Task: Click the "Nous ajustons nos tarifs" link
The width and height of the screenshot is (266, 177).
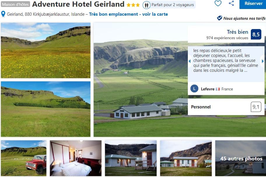Action: coord(244,18)
